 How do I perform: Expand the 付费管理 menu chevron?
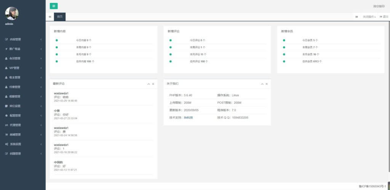pos(41,87)
